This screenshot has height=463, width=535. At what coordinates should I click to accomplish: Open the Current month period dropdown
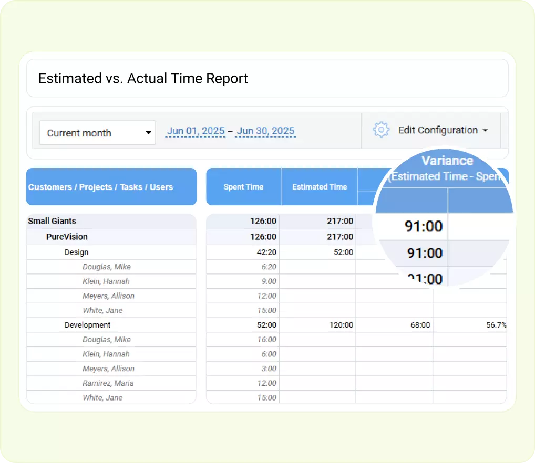97,133
